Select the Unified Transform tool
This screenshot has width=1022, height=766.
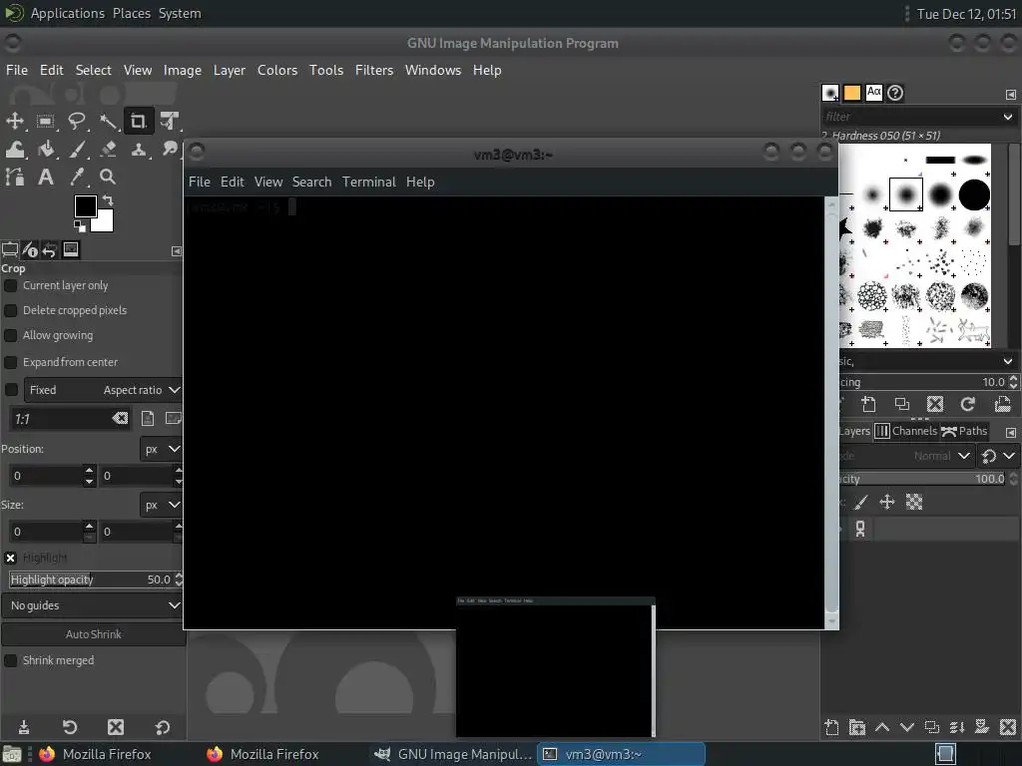pos(170,121)
